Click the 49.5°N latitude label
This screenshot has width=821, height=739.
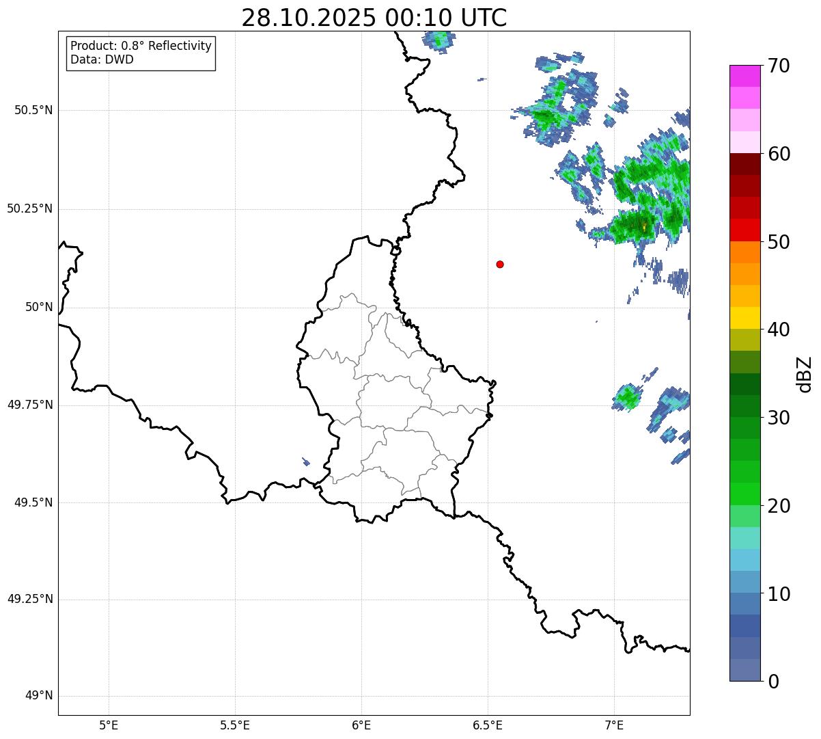[33, 502]
